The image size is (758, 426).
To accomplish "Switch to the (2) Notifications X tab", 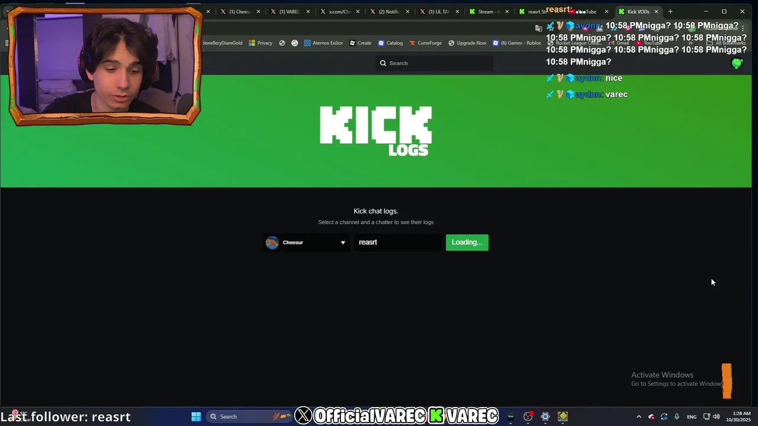I will tap(388, 11).
